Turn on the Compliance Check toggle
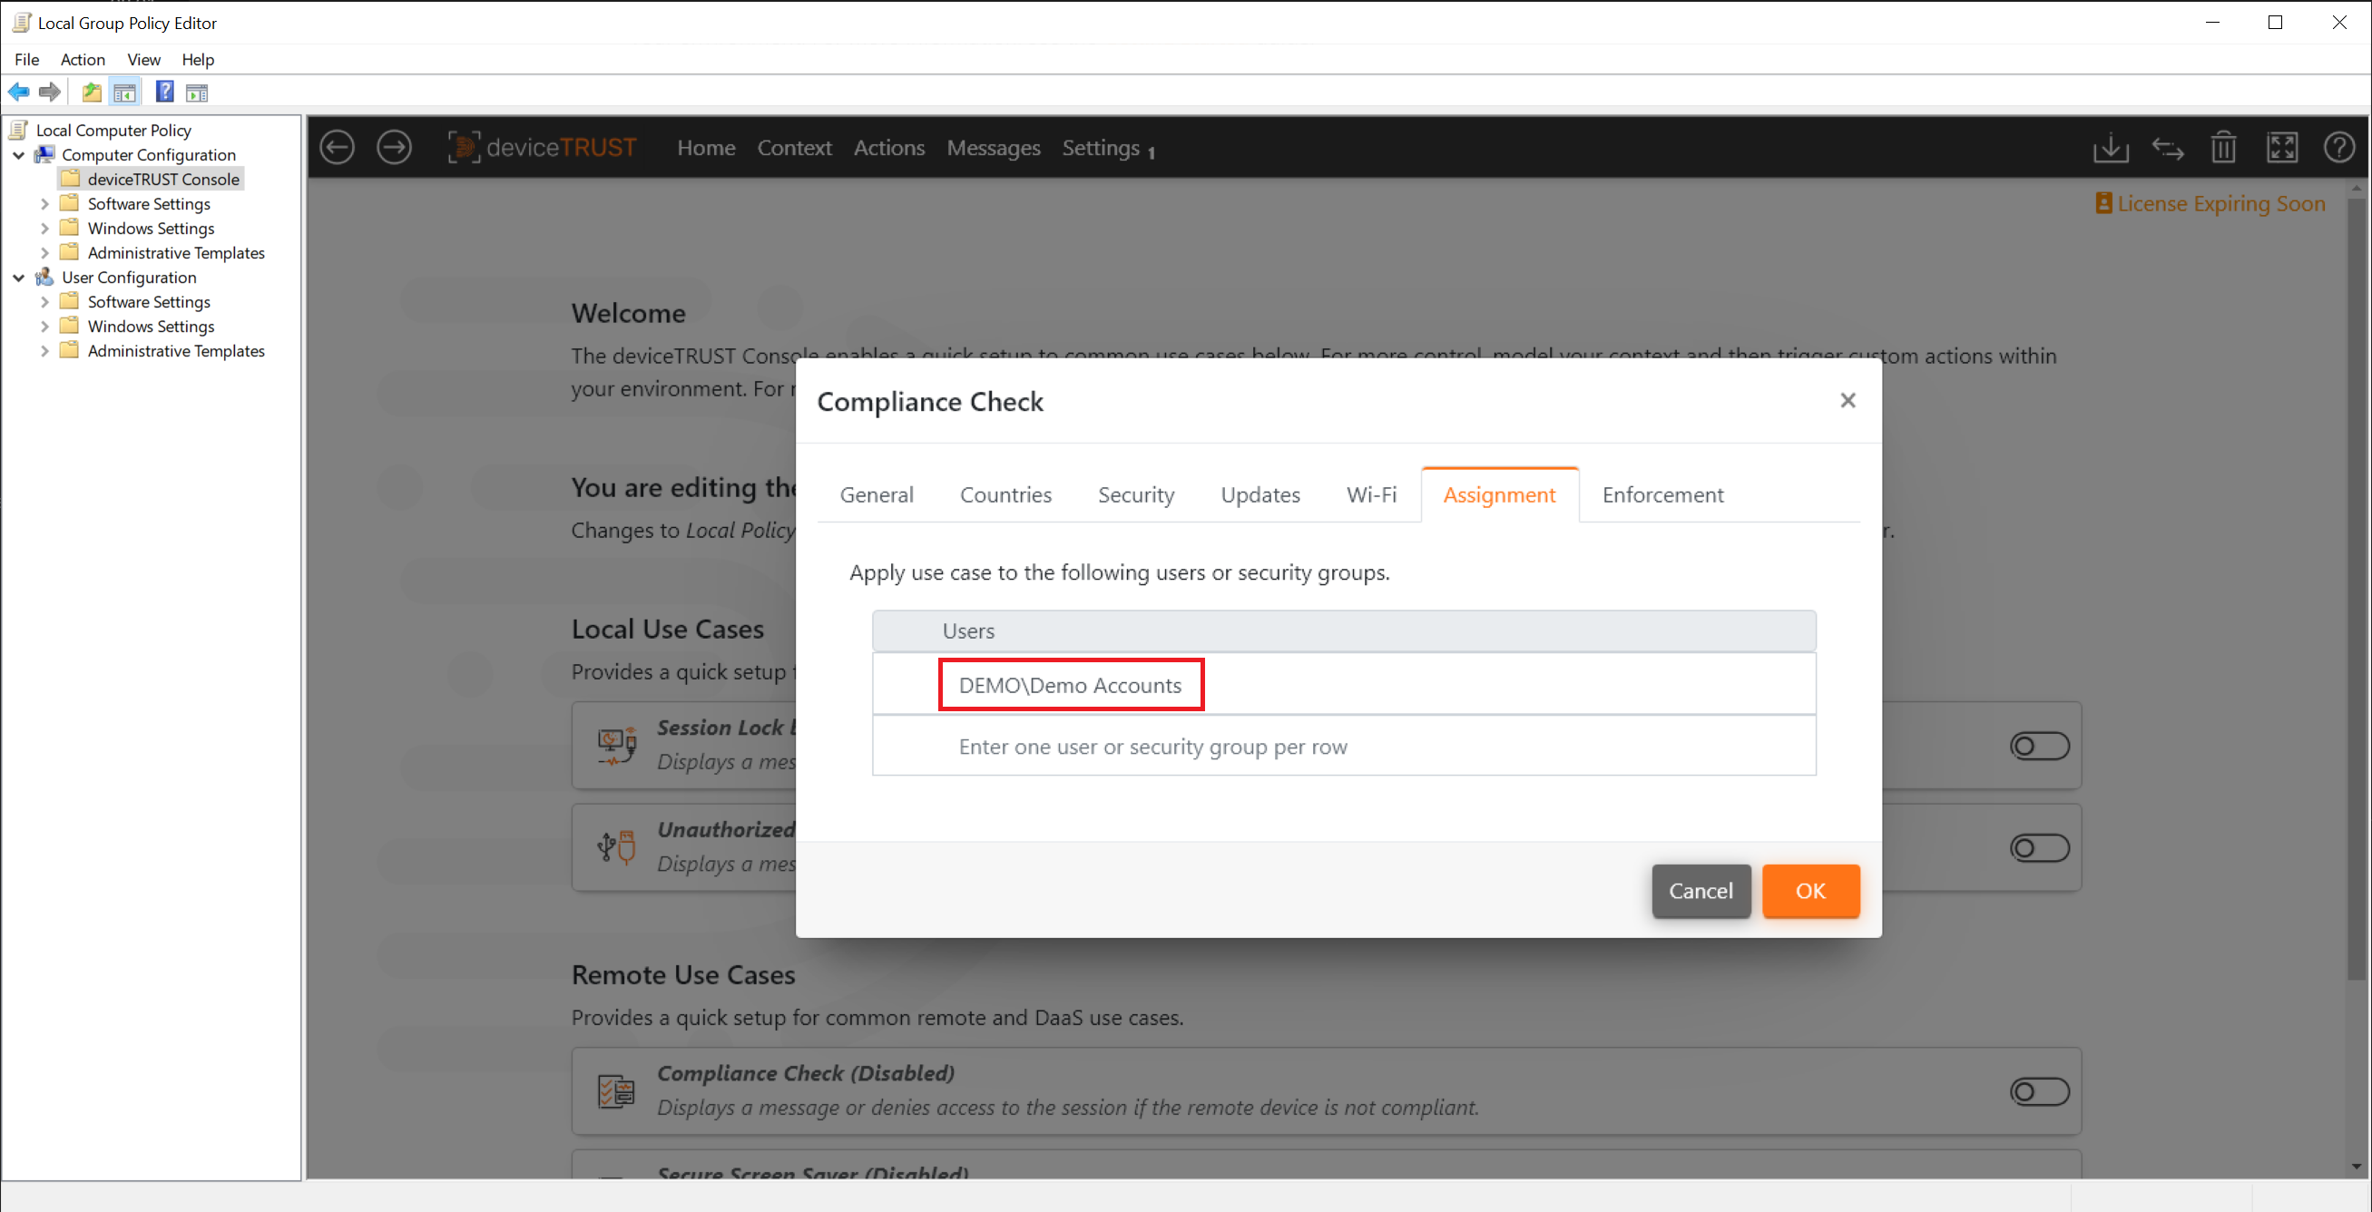Screen dimensions: 2372x1212 coord(2040,1092)
